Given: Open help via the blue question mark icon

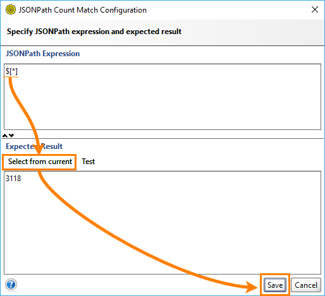Looking at the screenshot, I should (11, 285).
